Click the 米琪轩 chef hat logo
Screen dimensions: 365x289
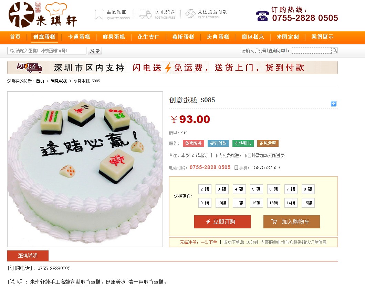43,14
